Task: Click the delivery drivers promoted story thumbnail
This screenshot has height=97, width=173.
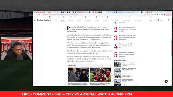Action: tap(118, 65)
